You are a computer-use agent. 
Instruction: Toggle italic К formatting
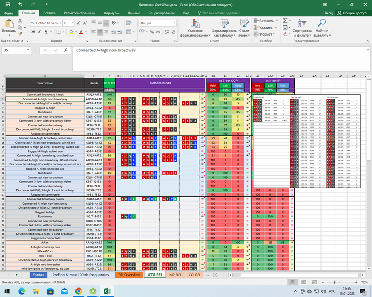[40, 32]
